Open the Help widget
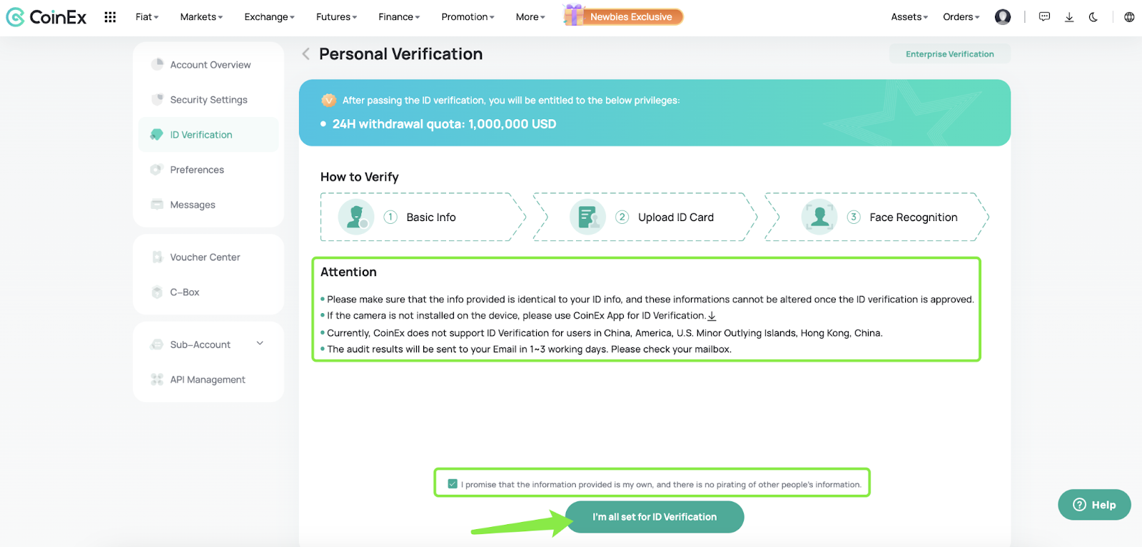 pos(1094,505)
